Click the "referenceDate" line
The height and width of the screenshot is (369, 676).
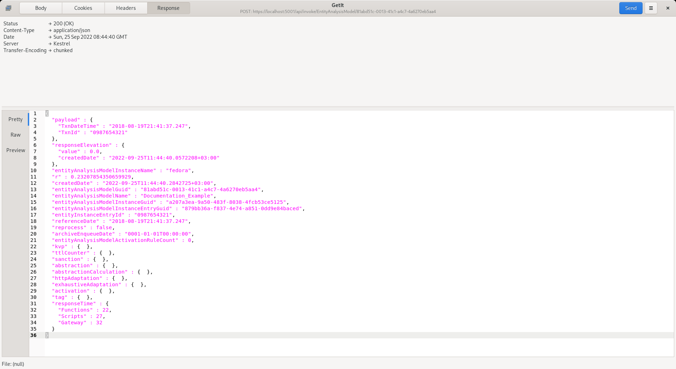coord(121,221)
